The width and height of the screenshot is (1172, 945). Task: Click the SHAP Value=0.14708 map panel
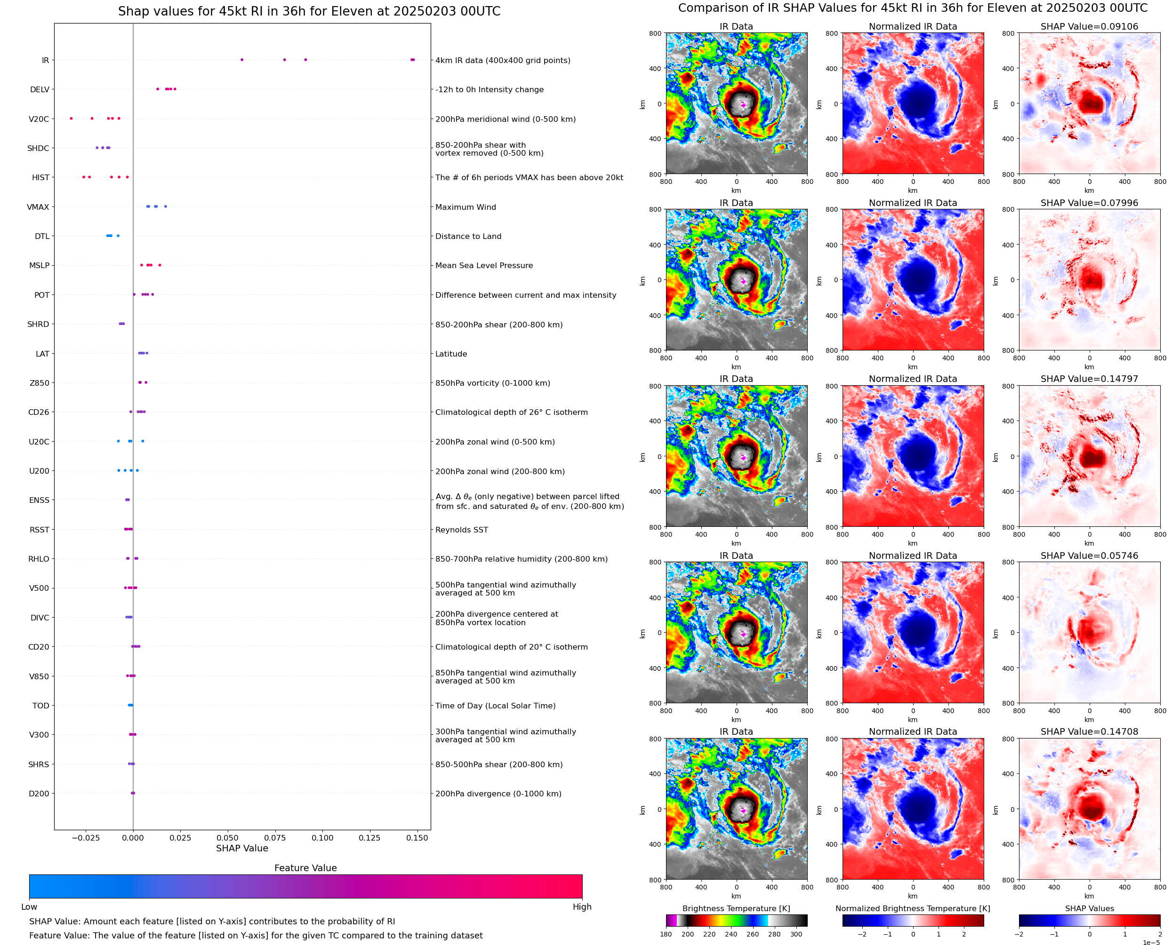click(x=1089, y=809)
